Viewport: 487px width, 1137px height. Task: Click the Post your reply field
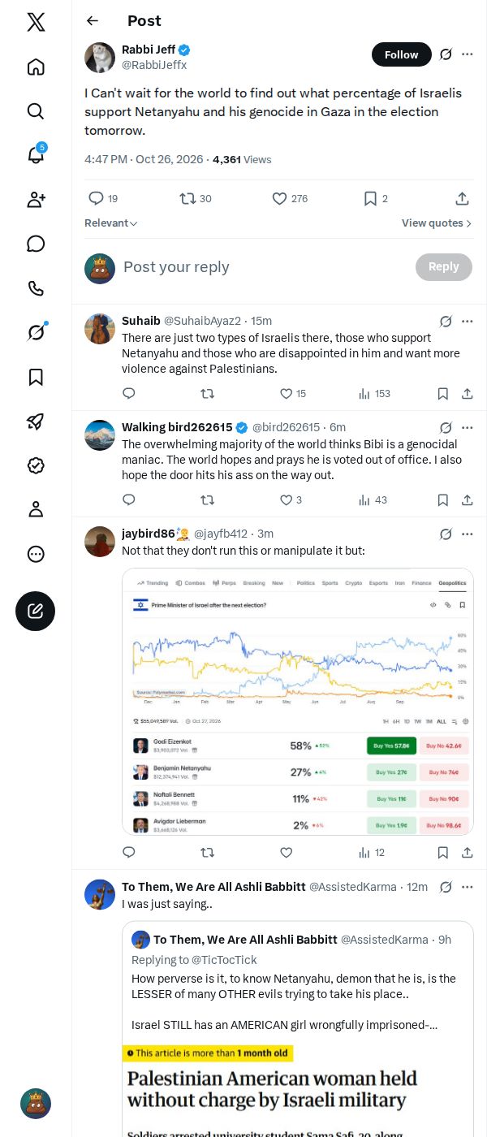click(x=264, y=267)
